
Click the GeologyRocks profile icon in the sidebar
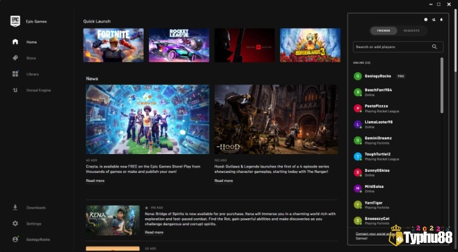point(15,239)
